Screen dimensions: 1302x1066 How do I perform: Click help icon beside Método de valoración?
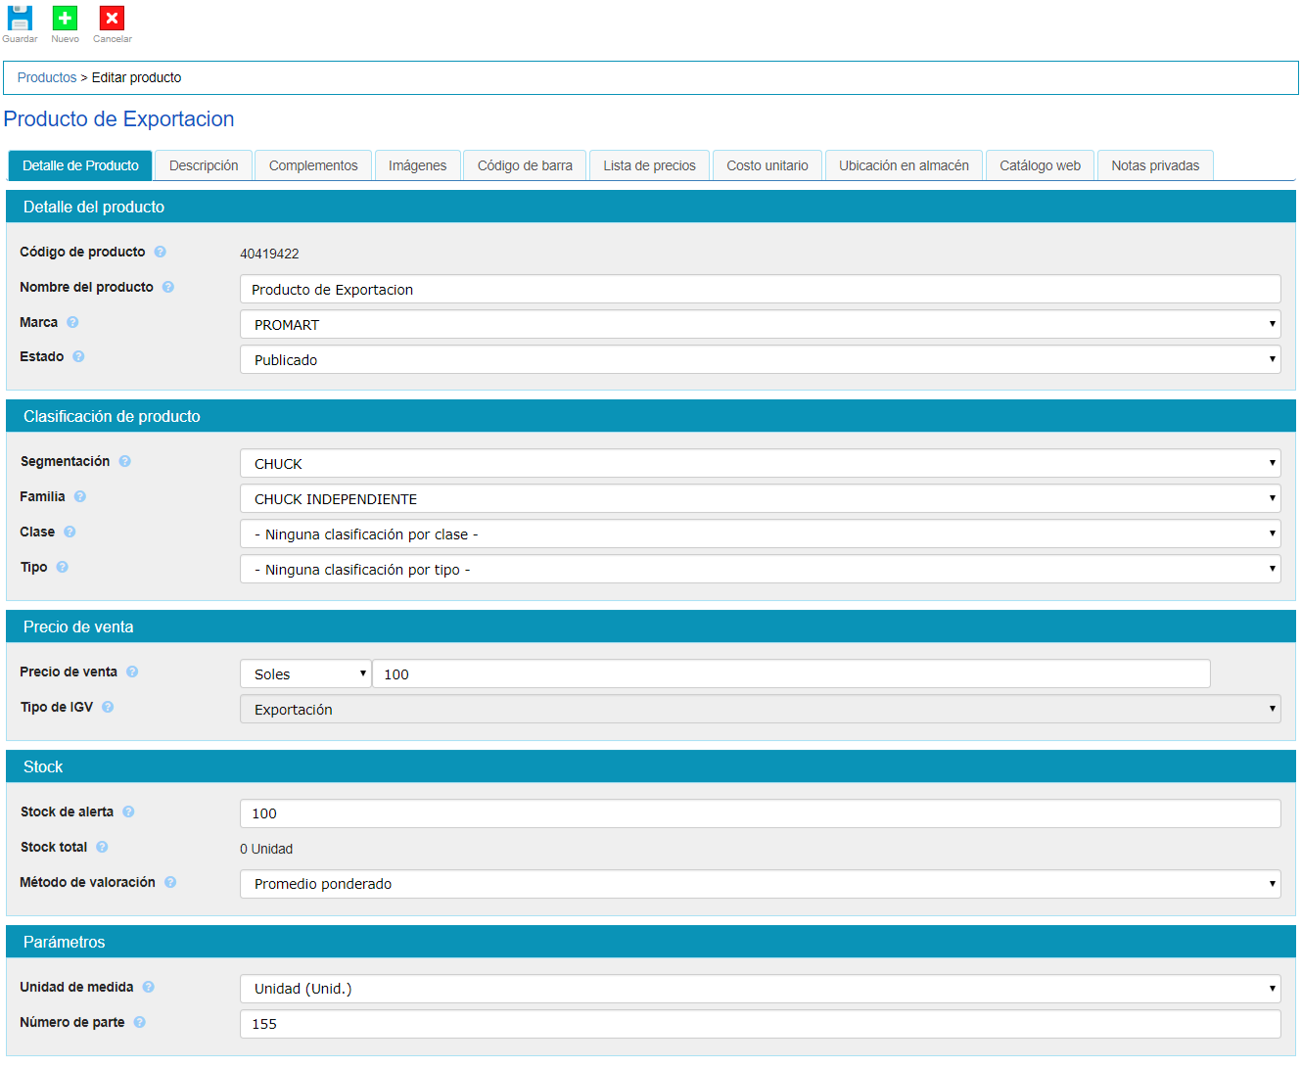pos(170,883)
